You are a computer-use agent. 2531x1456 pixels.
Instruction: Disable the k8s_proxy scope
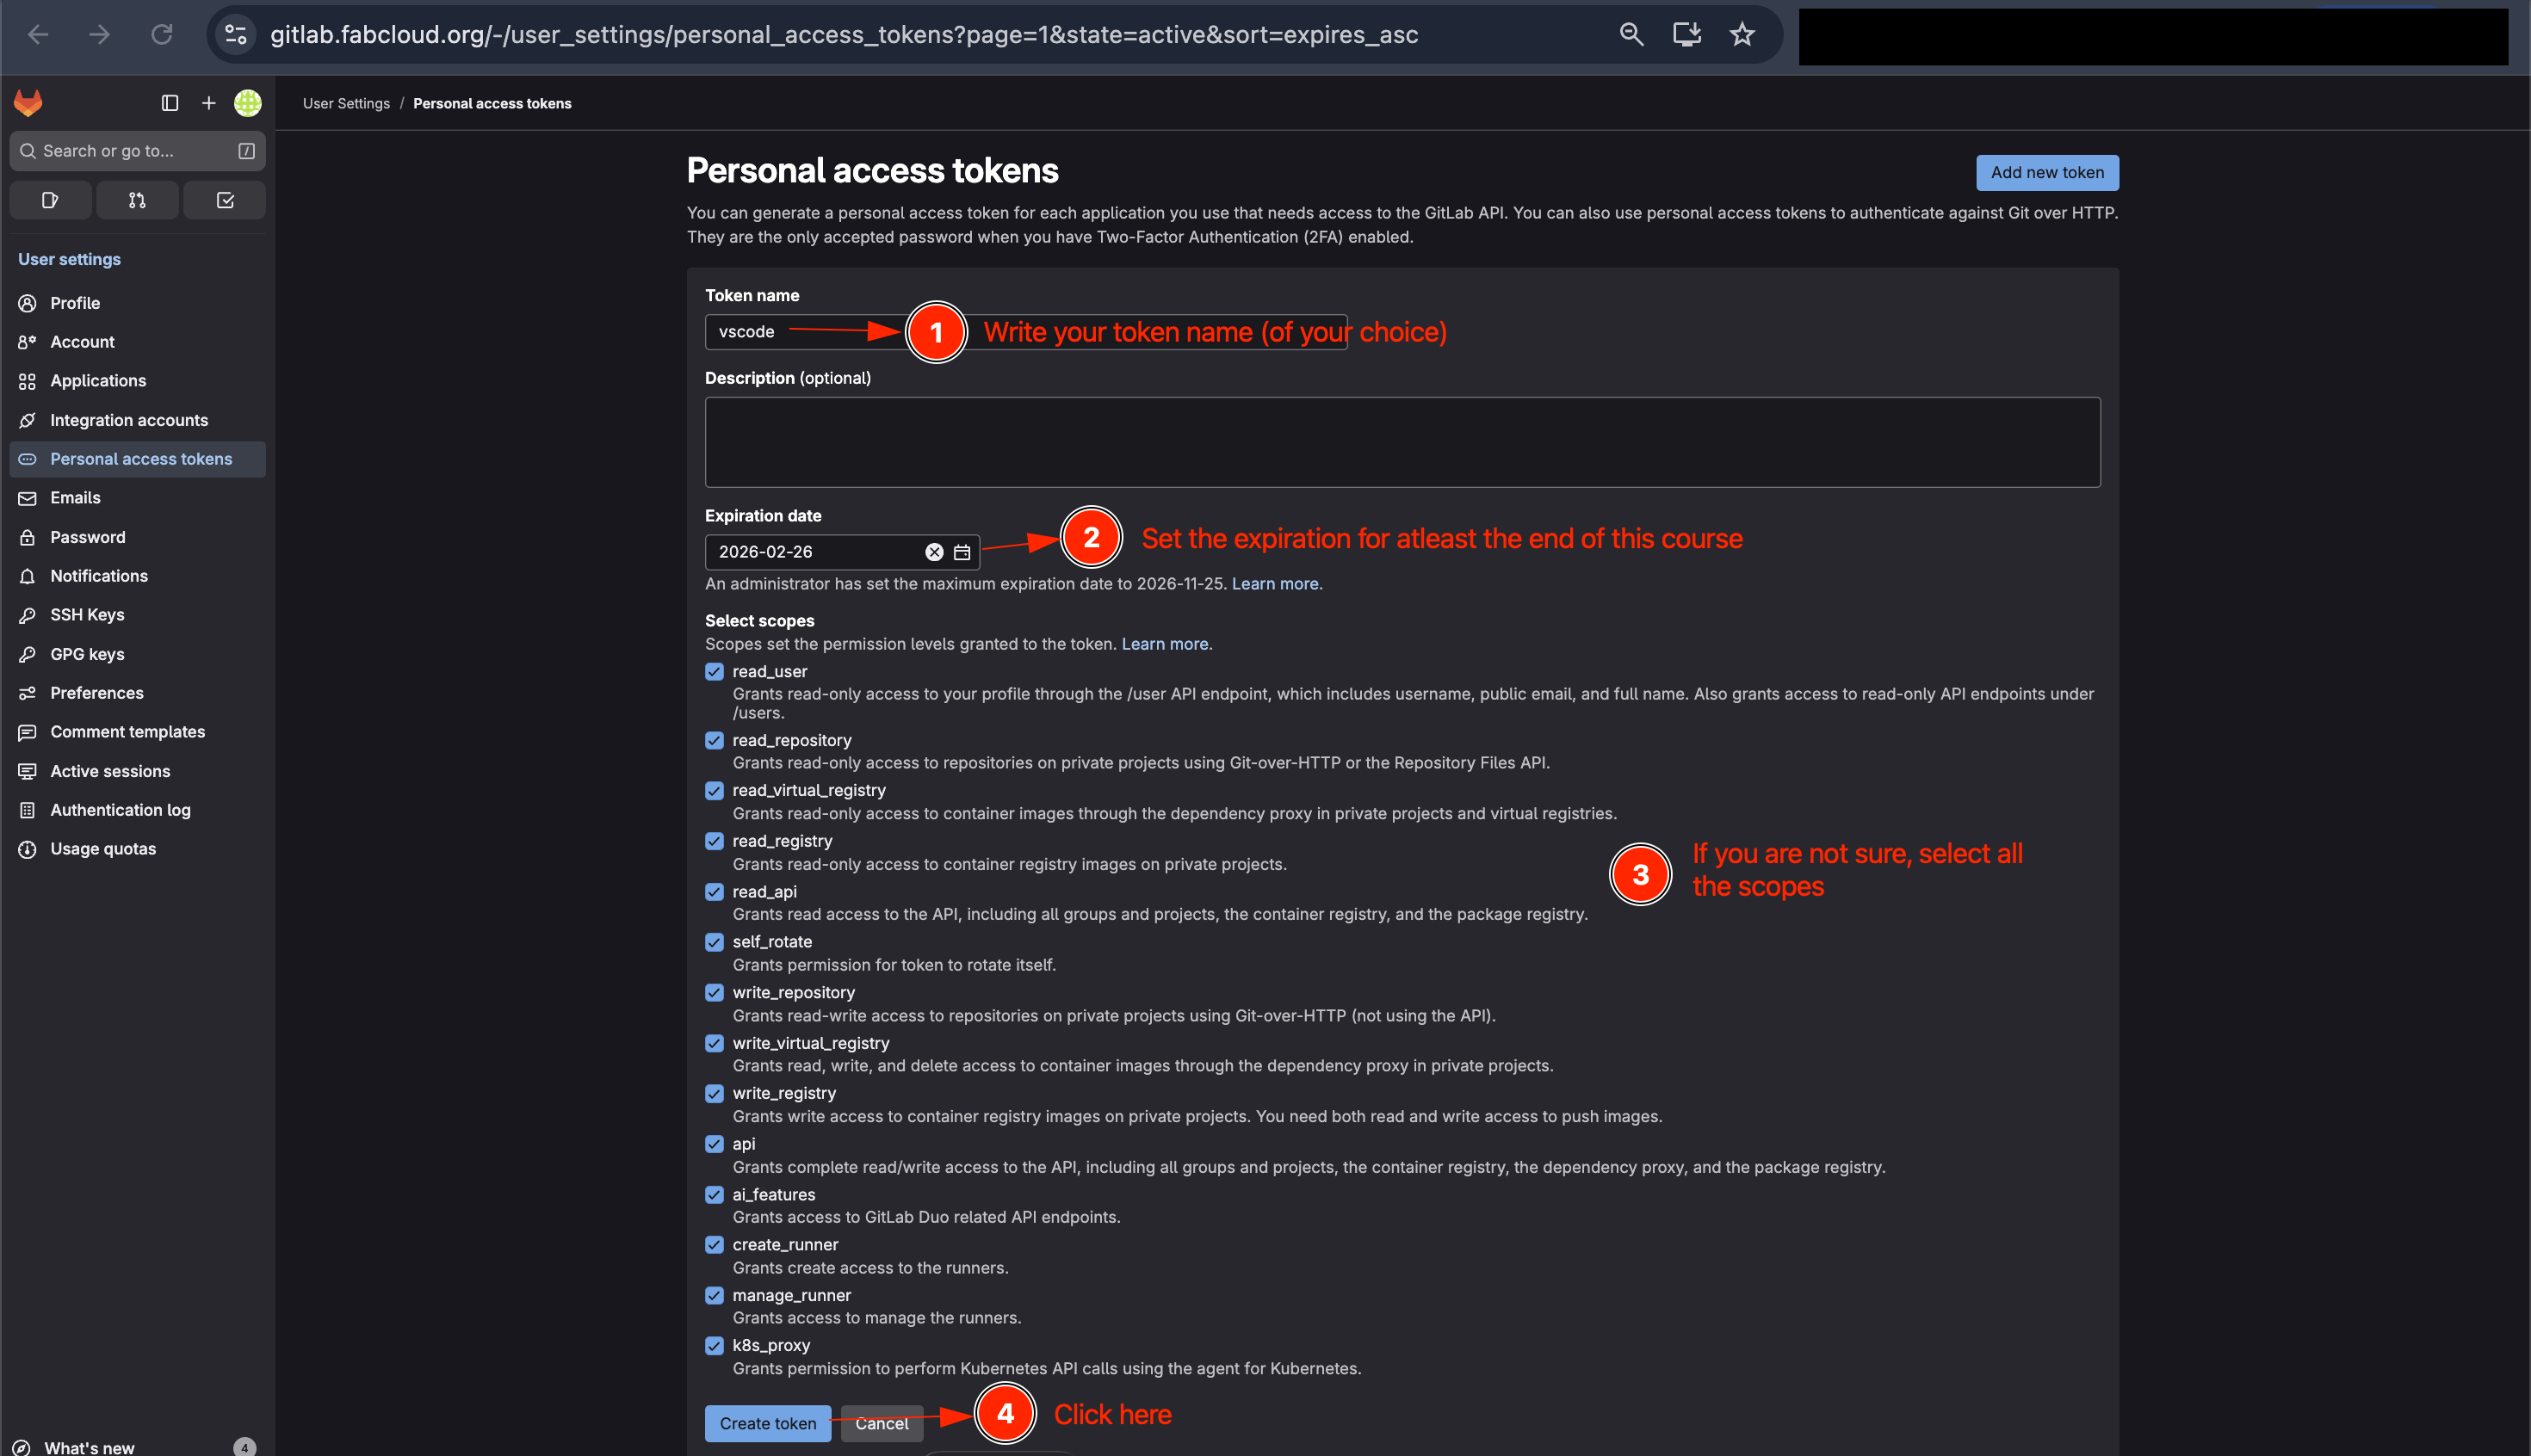pos(714,1345)
